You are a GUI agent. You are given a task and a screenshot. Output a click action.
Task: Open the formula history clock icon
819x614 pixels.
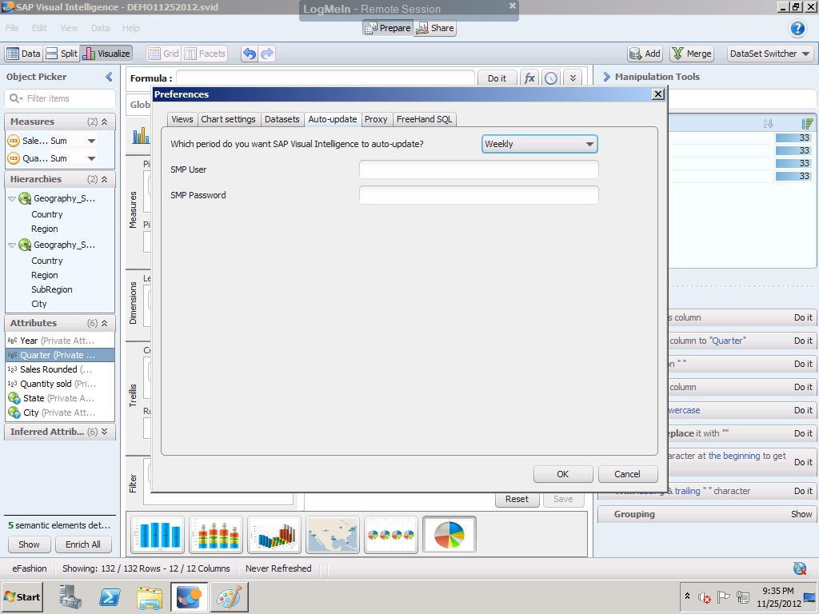550,78
